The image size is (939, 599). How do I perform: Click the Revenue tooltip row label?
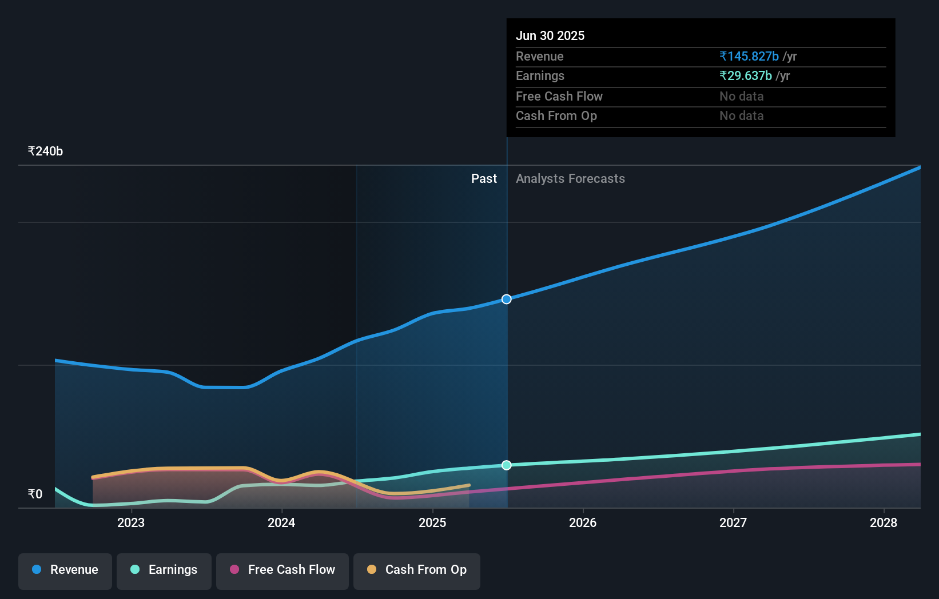pyautogui.click(x=540, y=57)
